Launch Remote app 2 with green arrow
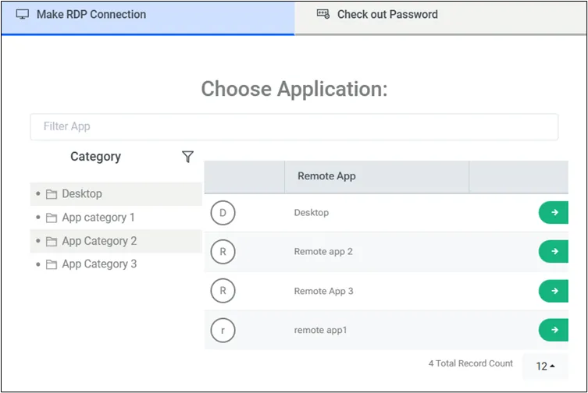 (x=554, y=251)
